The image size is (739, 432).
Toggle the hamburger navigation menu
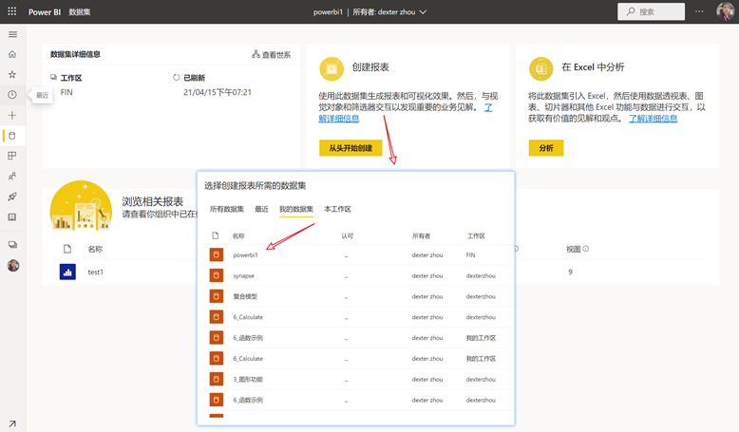click(x=12, y=34)
